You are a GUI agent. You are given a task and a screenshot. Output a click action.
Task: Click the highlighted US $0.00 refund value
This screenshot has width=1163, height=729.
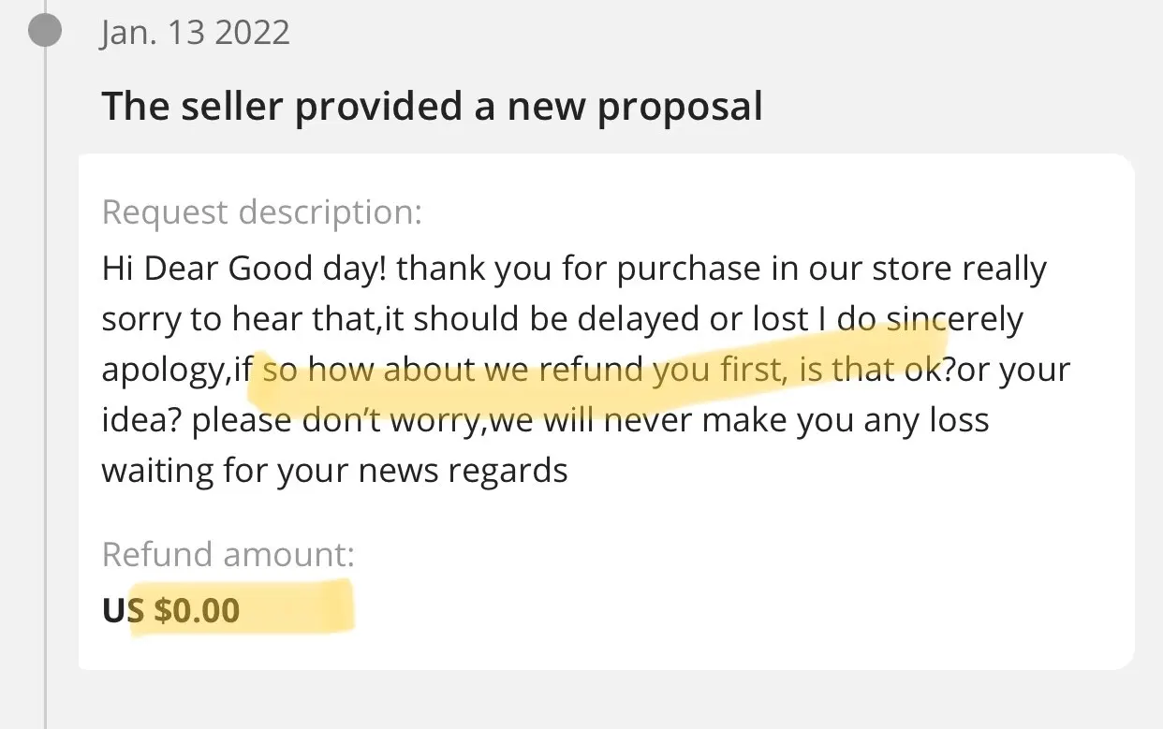(x=171, y=610)
